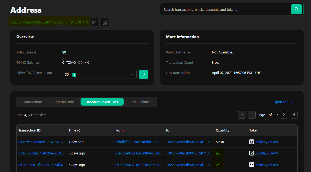Click the Quantity column header

pos(223,130)
